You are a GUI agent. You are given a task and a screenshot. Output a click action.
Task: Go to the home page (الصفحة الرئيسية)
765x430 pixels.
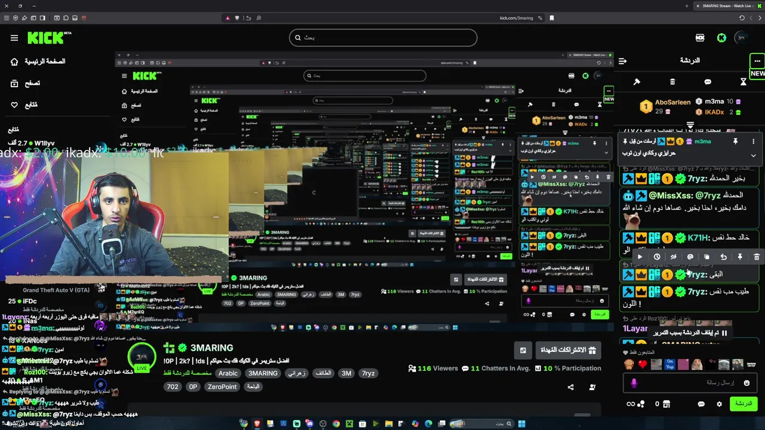(38, 62)
